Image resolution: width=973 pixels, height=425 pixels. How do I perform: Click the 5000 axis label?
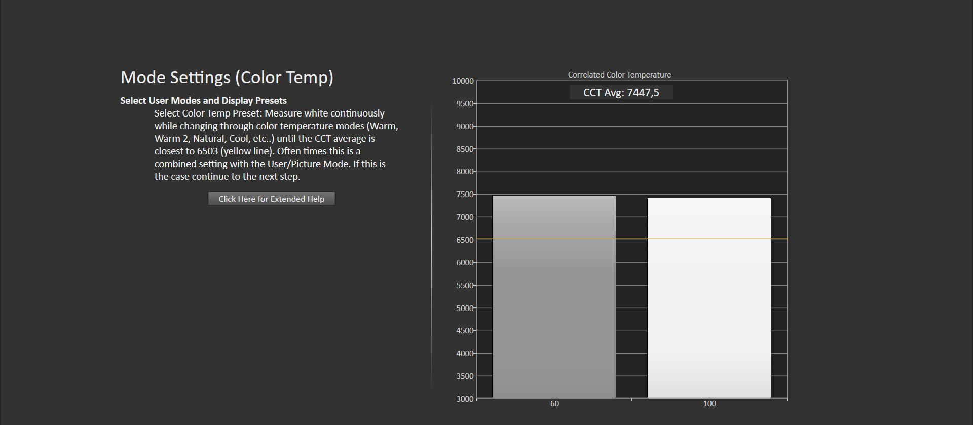coord(465,308)
